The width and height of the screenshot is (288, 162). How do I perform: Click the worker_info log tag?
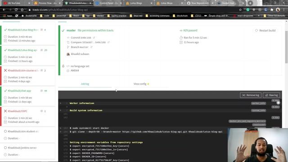coord(258,103)
